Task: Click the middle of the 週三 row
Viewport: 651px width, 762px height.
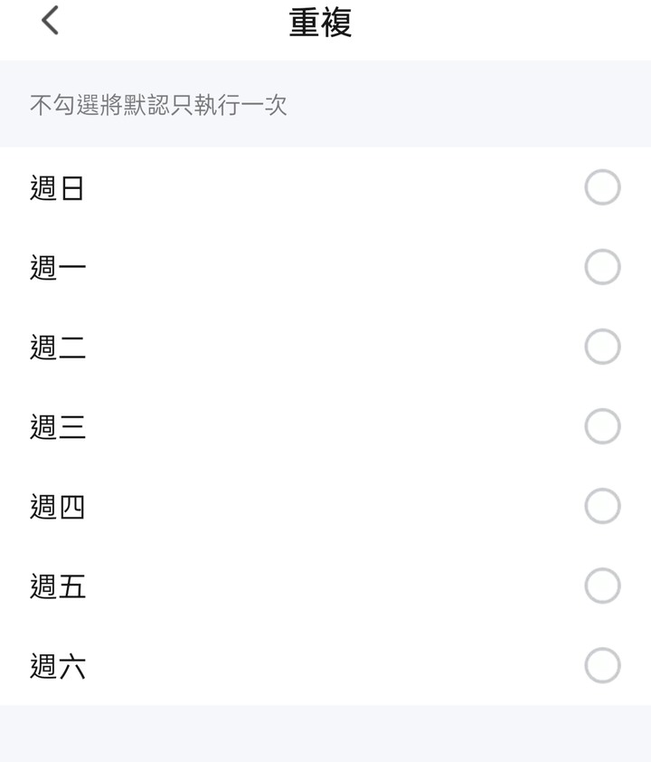Action: click(325, 426)
